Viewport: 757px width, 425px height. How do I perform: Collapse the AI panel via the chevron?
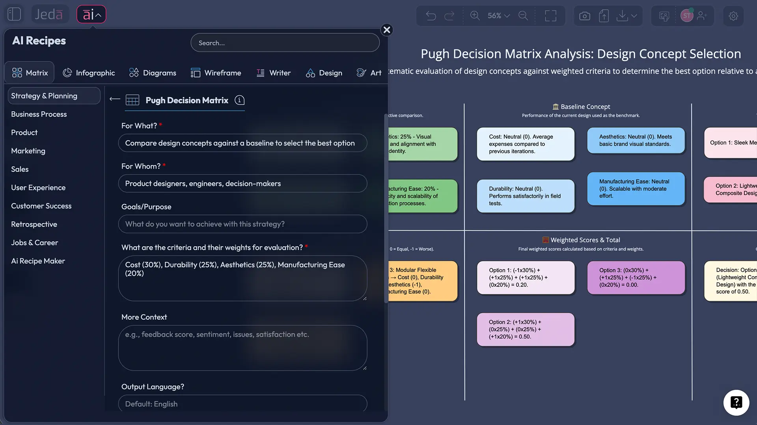(97, 15)
